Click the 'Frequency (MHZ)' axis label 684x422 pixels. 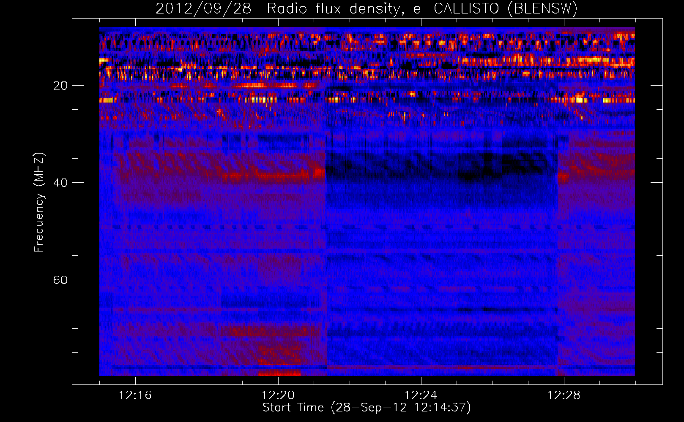pos(39,203)
